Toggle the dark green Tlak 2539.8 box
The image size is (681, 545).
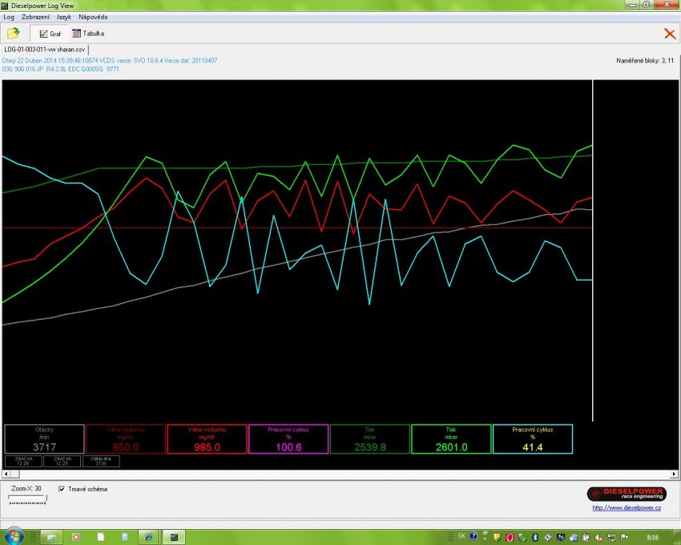pyautogui.click(x=369, y=439)
